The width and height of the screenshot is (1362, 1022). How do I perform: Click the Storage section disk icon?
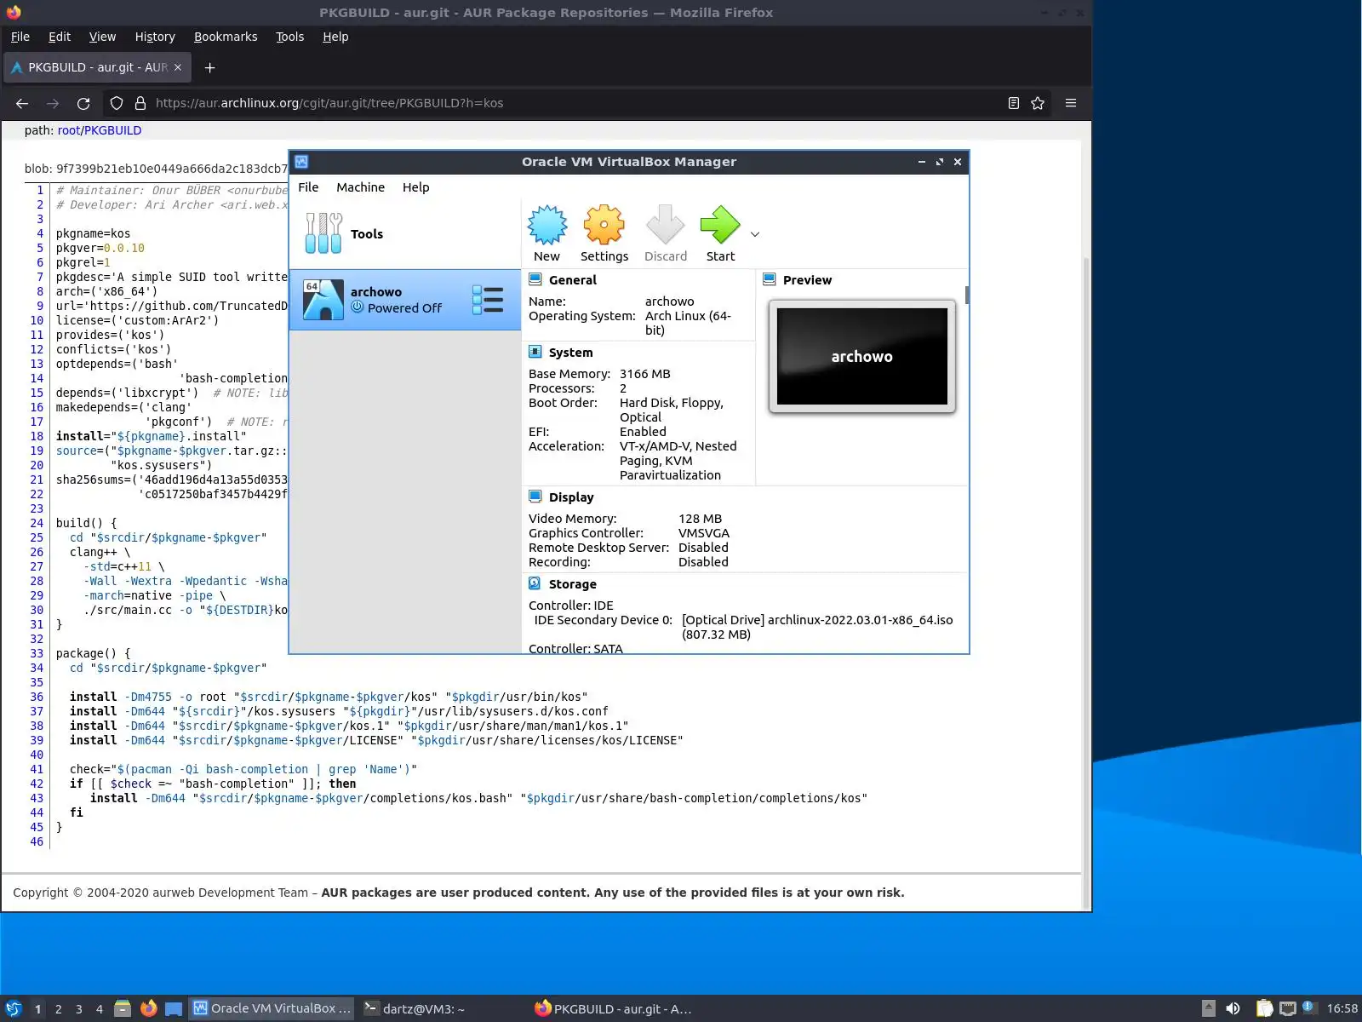tap(535, 583)
